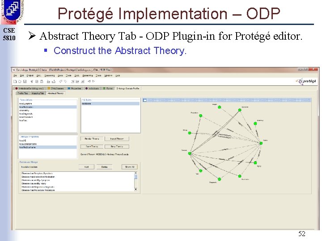The height and width of the screenshot is (241, 322).
Task: Switch to the Individuals tab
Action: (92, 88)
